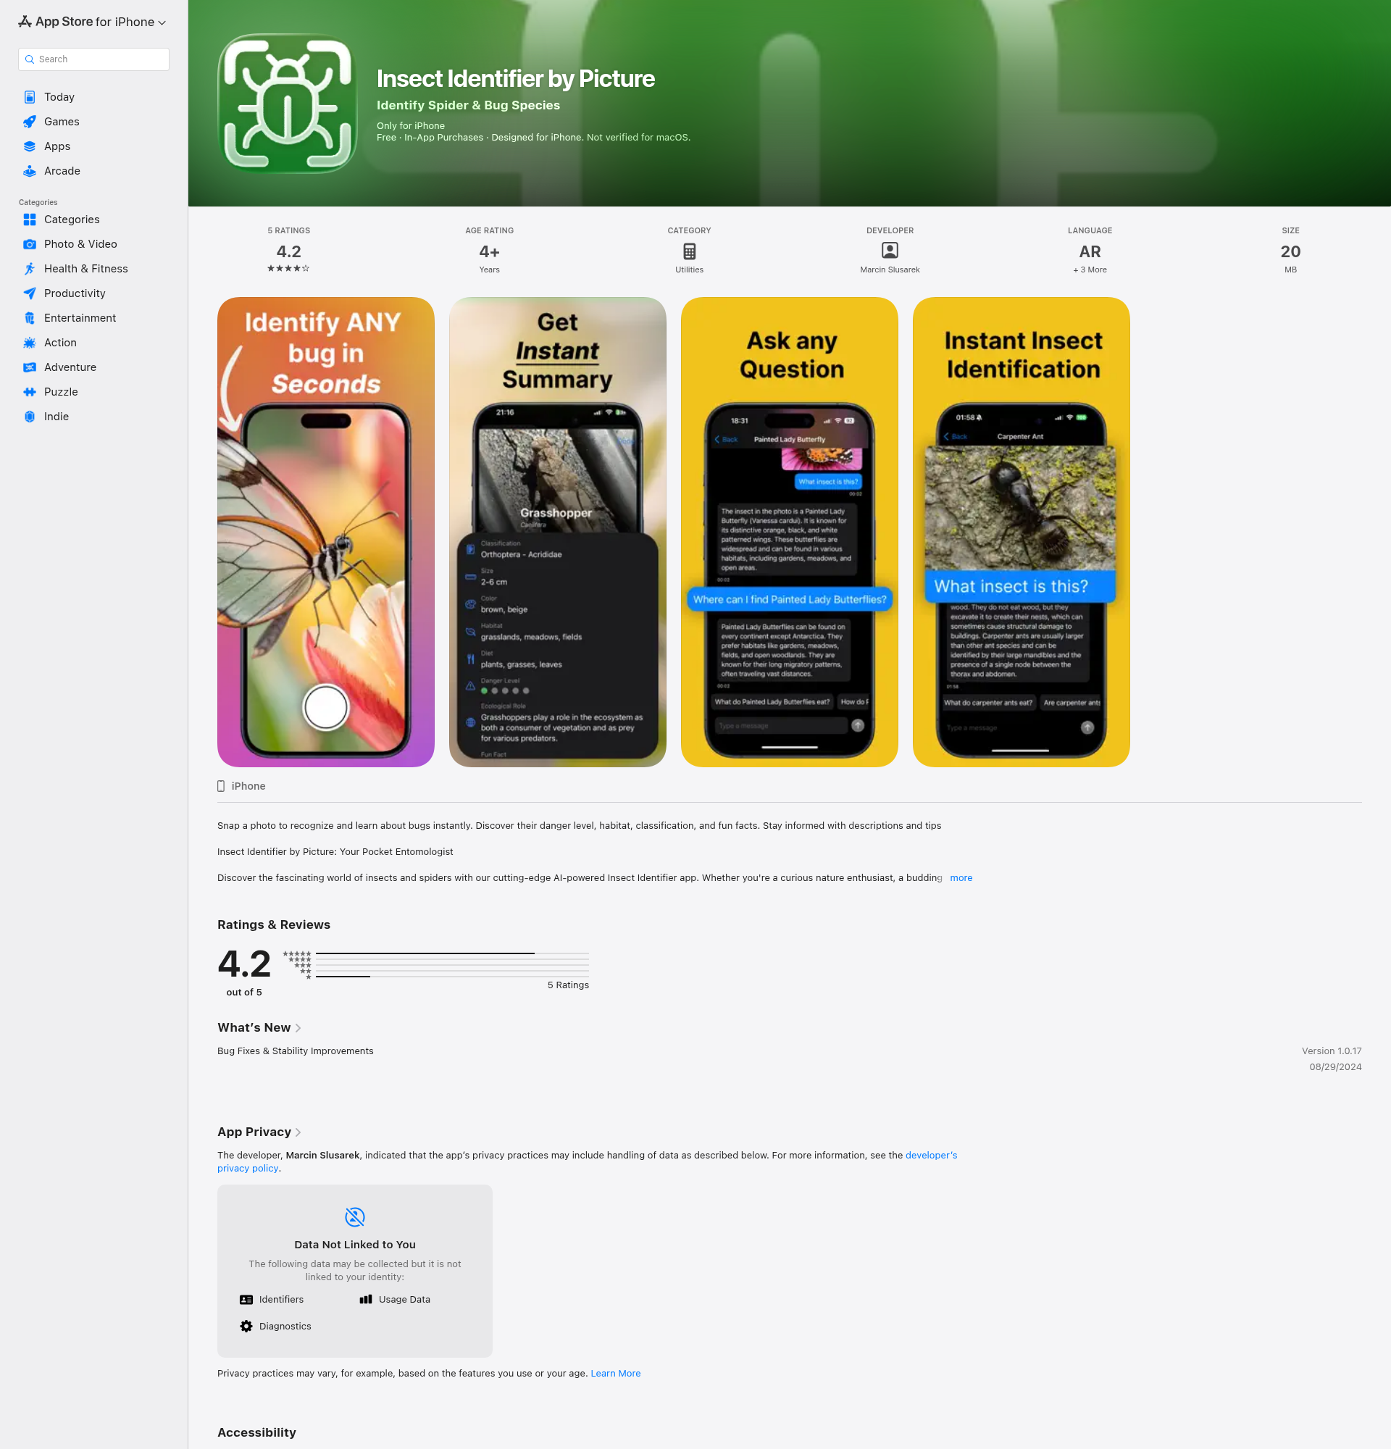Click the Learn More privacy link
Screen dimensions: 1391x1449
tap(615, 1373)
